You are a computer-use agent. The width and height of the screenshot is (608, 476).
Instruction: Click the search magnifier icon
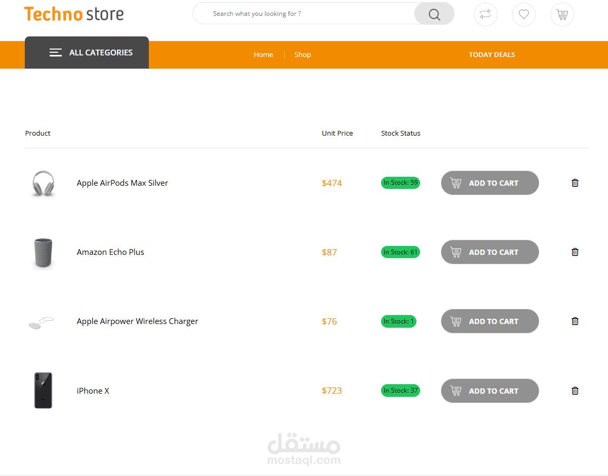[x=434, y=14]
